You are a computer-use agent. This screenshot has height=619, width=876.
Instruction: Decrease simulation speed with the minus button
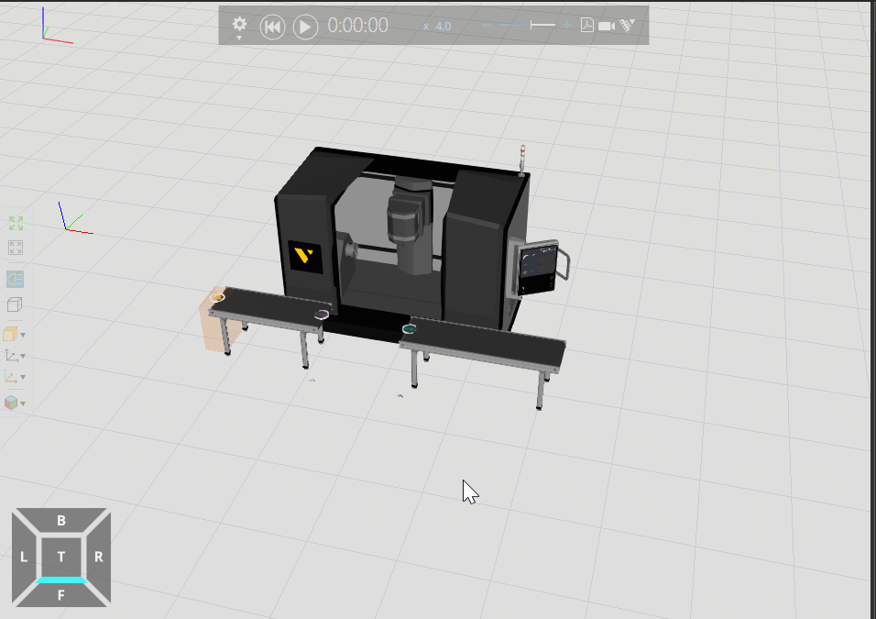click(x=486, y=25)
